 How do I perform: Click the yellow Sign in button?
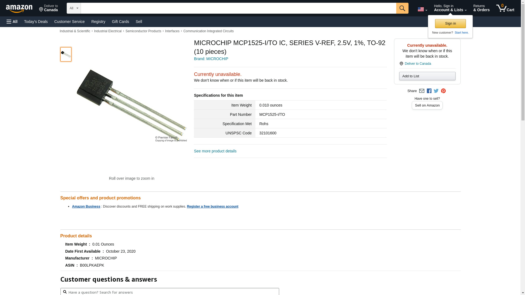click(450, 23)
